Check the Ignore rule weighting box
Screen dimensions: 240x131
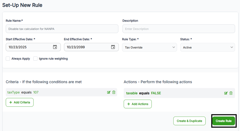(x=35, y=59)
